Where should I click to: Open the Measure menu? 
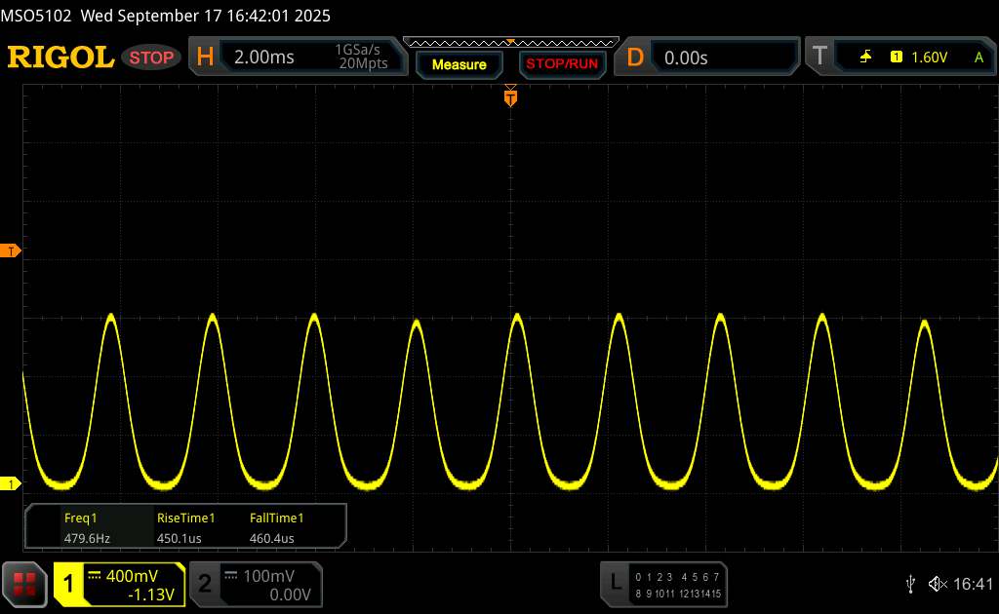pyautogui.click(x=459, y=64)
